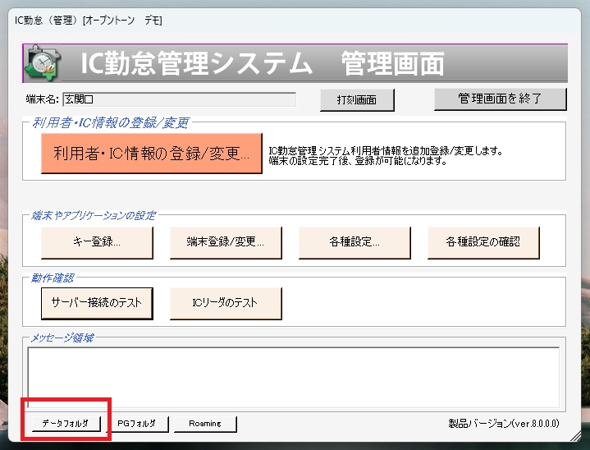Image resolution: width=590 pixels, height=450 pixels.
Task: Click the 端末名: label
Action: [x=42, y=99]
